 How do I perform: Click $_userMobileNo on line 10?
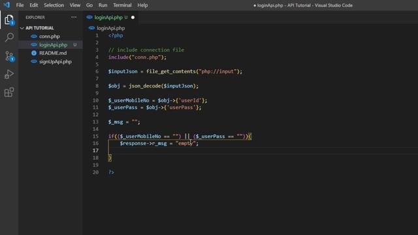click(x=129, y=101)
